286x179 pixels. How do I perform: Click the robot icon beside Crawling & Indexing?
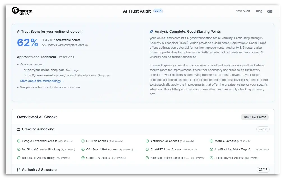pos(19,129)
